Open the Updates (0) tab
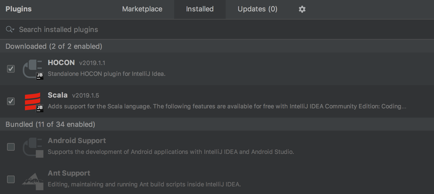 coord(257,9)
